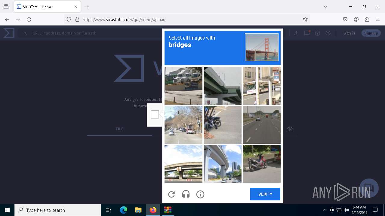Open CAPTCHA help information icon

pyautogui.click(x=200, y=194)
